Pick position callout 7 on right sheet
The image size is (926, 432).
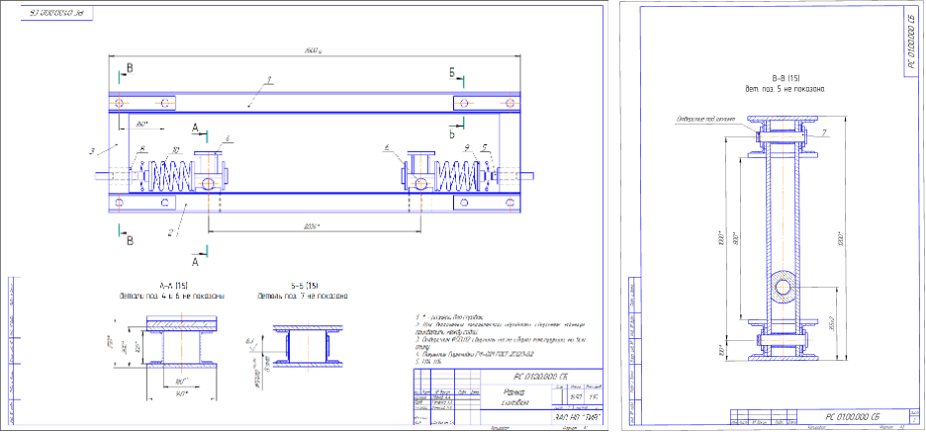825,131
